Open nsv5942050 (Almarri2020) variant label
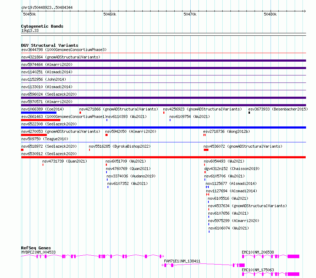This screenshot has width=316, height=278. click(x=131, y=131)
